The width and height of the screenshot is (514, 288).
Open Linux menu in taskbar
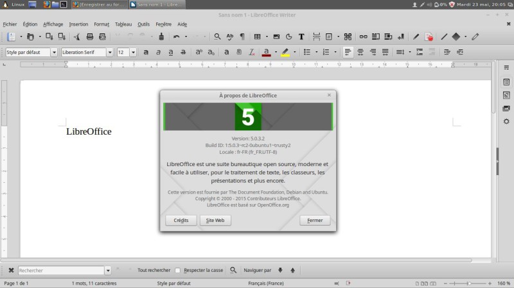pos(13,4)
